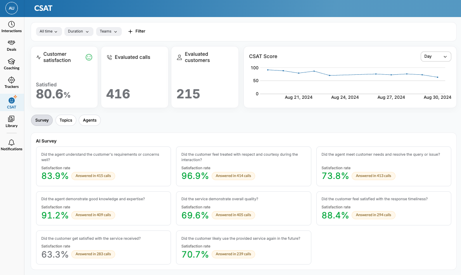Open Interactions from the sidebar clock icon
This screenshot has width=461, height=275.
(12, 24)
